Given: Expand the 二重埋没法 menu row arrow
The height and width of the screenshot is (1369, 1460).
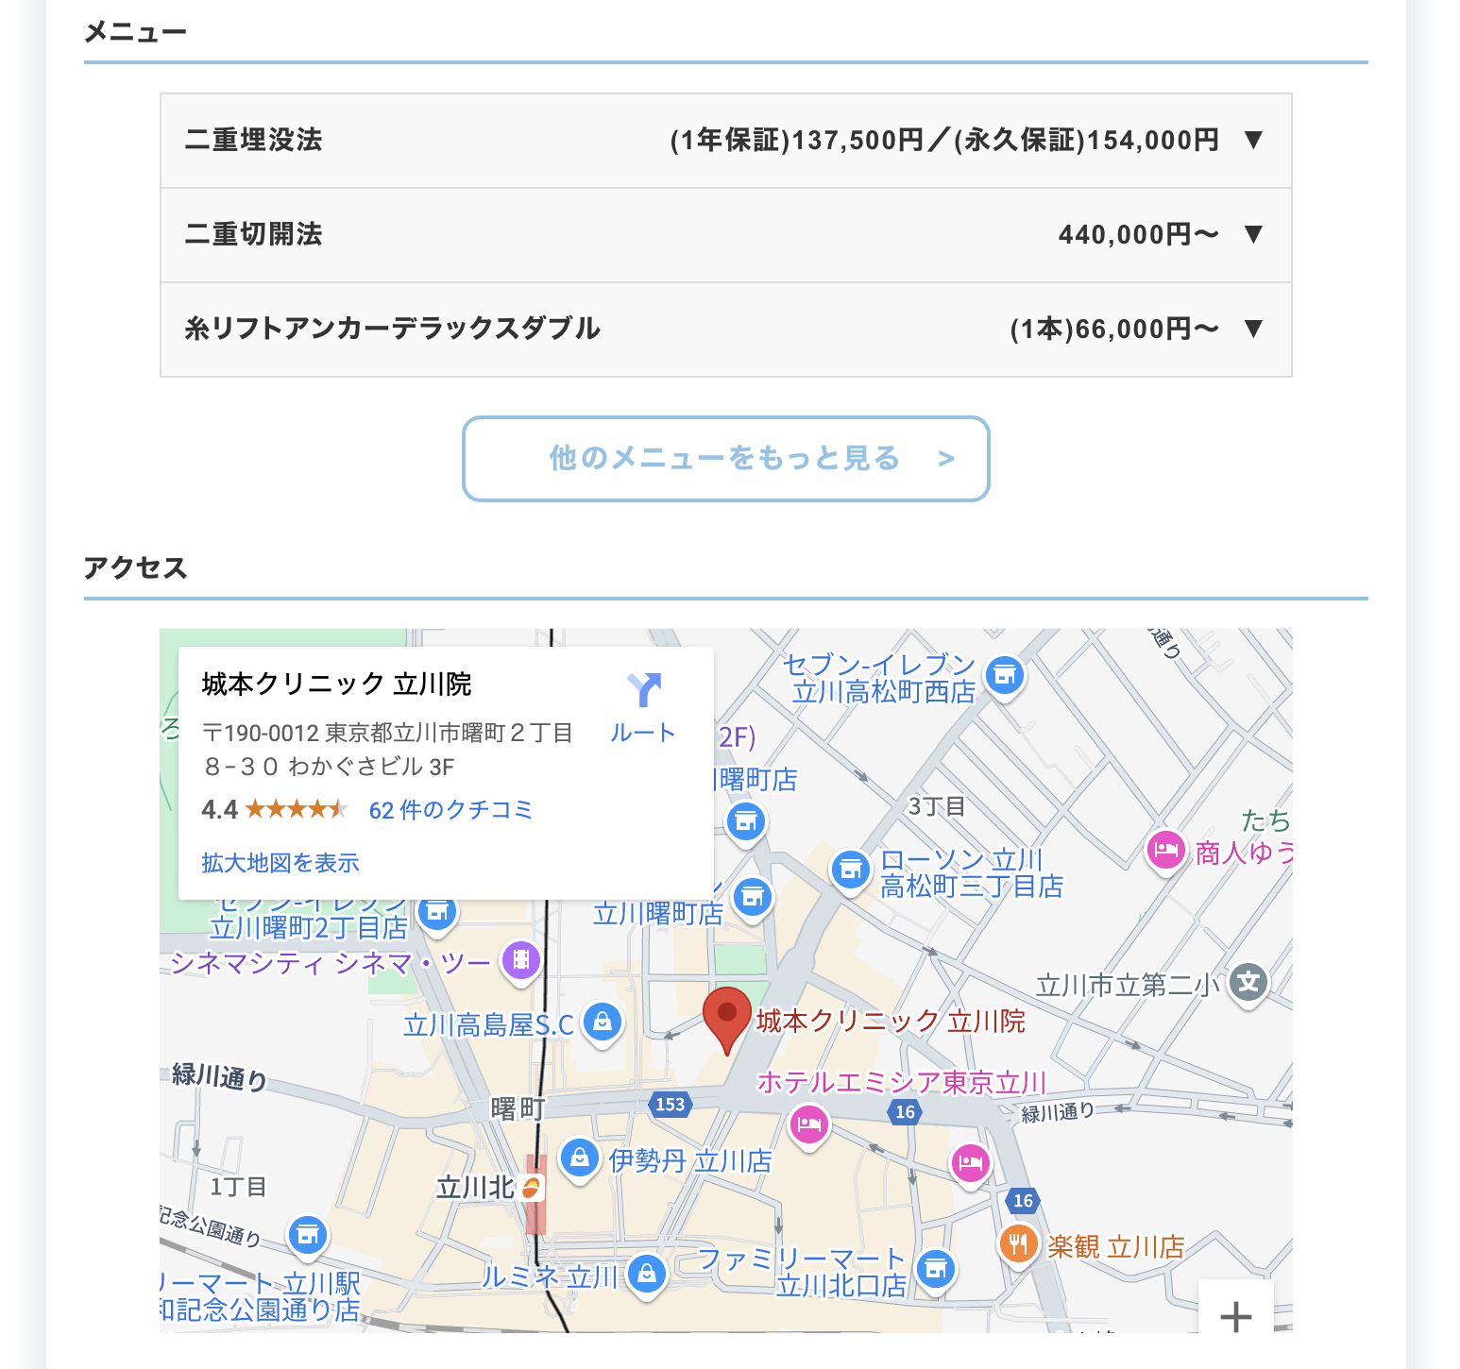Looking at the screenshot, I should tap(1253, 141).
